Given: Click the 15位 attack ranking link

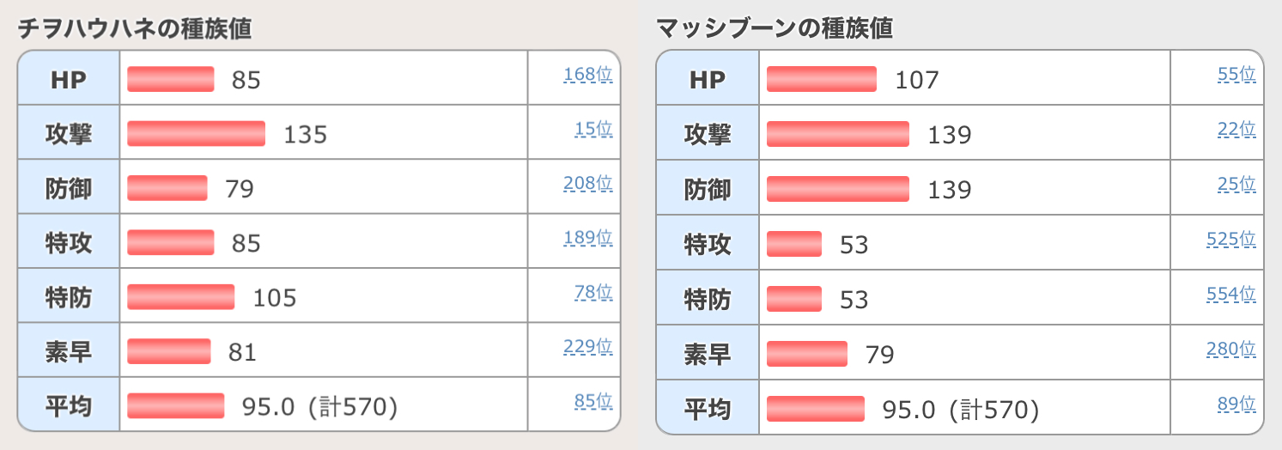Looking at the screenshot, I should pyautogui.click(x=593, y=129).
